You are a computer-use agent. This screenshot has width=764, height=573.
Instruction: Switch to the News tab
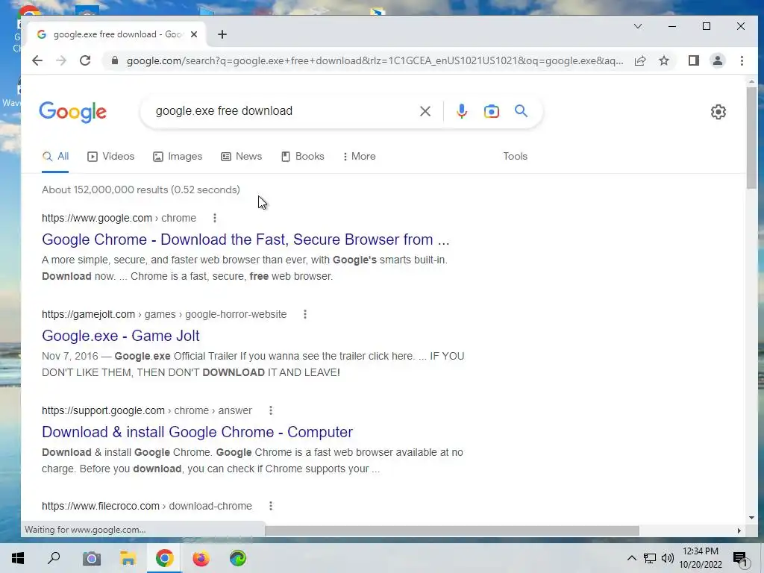(x=241, y=157)
